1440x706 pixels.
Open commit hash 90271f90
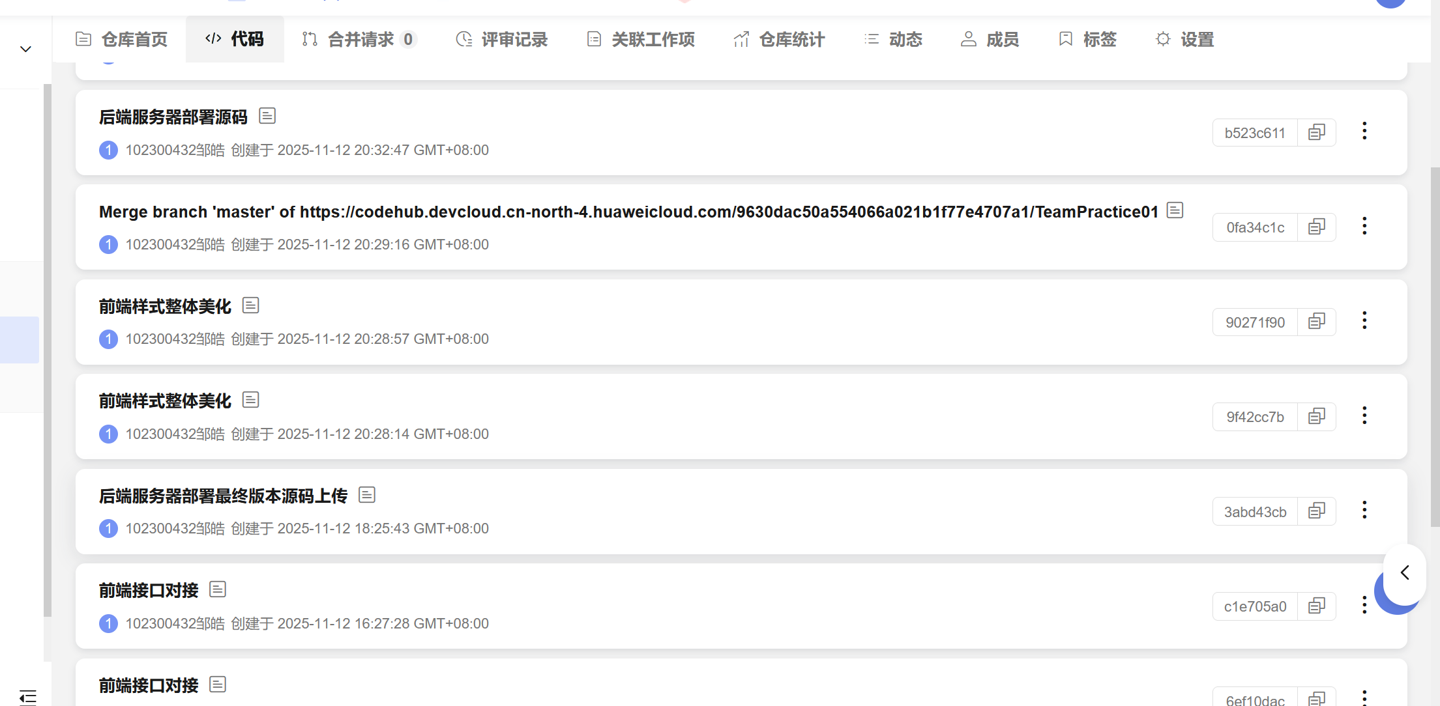1255,322
